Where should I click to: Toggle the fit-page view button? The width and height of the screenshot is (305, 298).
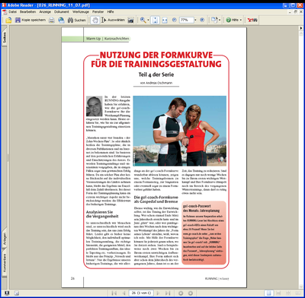[155, 21]
